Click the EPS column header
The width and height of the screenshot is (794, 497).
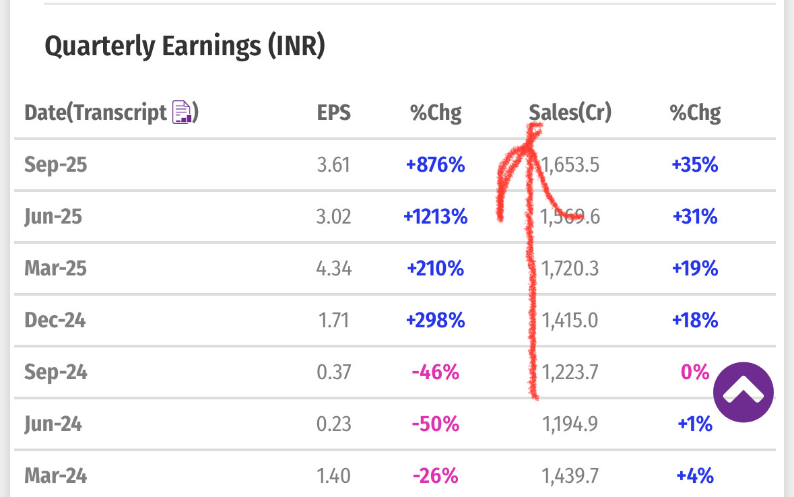click(x=334, y=112)
